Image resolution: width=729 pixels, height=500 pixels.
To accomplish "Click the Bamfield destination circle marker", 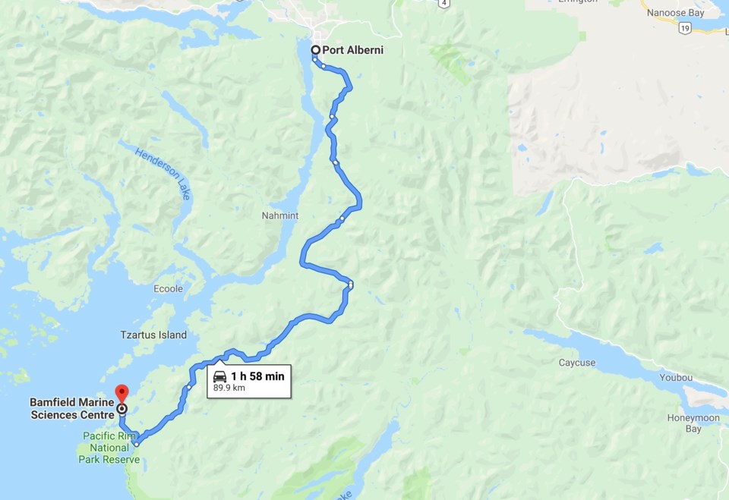I will (121, 409).
